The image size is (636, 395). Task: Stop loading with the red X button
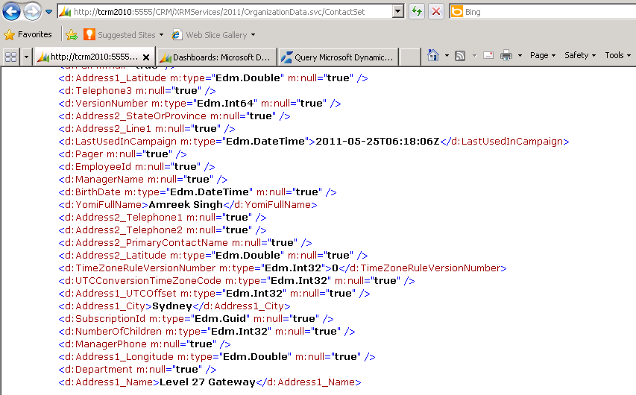tap(436, 11)
